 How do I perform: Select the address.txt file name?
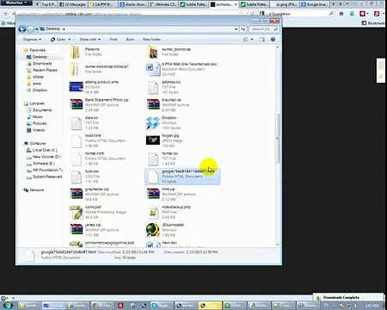171,82
